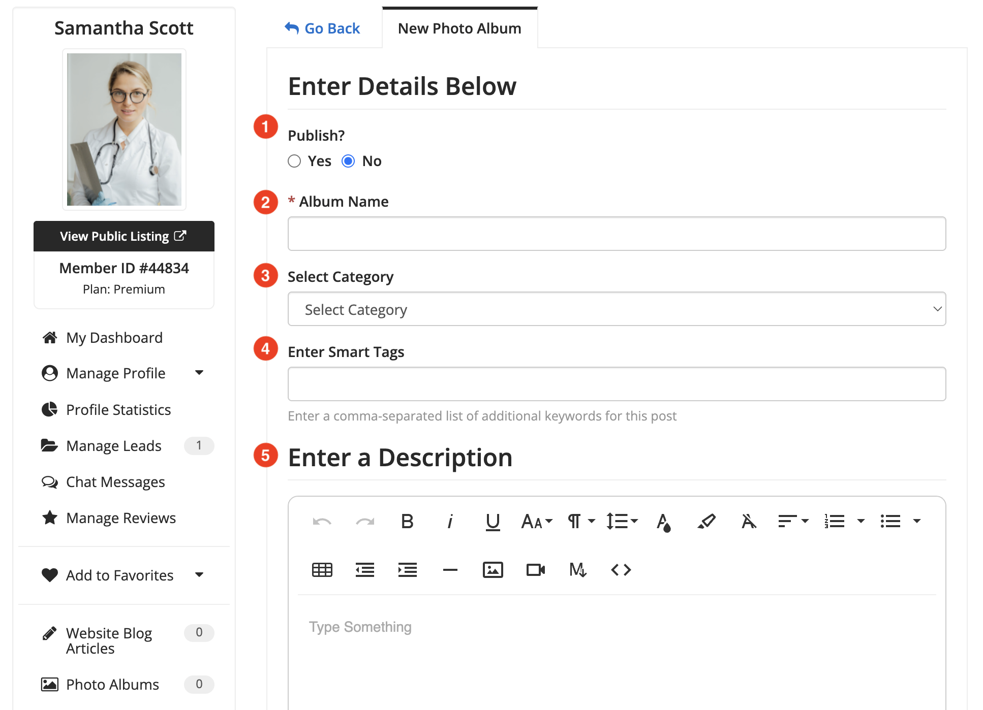Click into the Album Name field

pyautogui.click(x=616, y=234)
